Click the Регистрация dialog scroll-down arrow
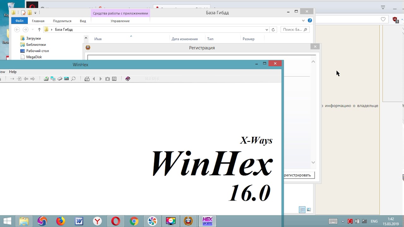 [313, 162]
